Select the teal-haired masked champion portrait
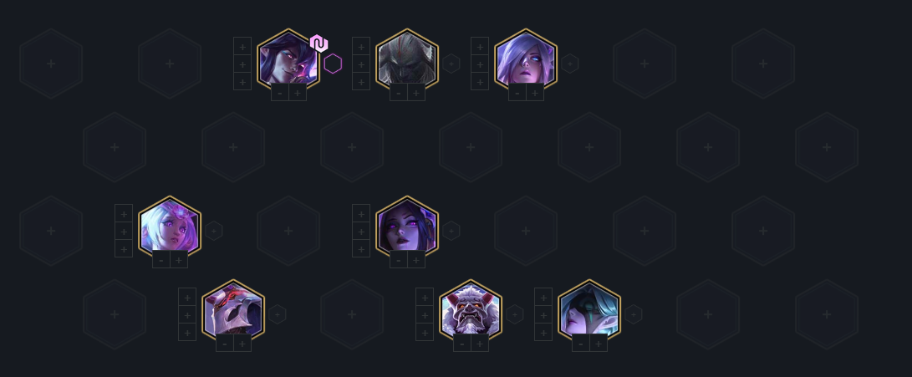This screenshot has width=912, height=377. coord(589,309)
